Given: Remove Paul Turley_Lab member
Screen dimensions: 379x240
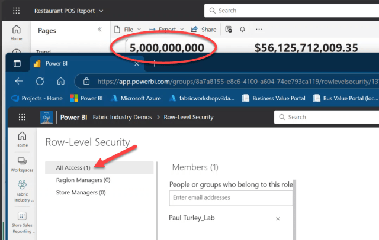Looking at the screenshot, I should pos(278,219).
